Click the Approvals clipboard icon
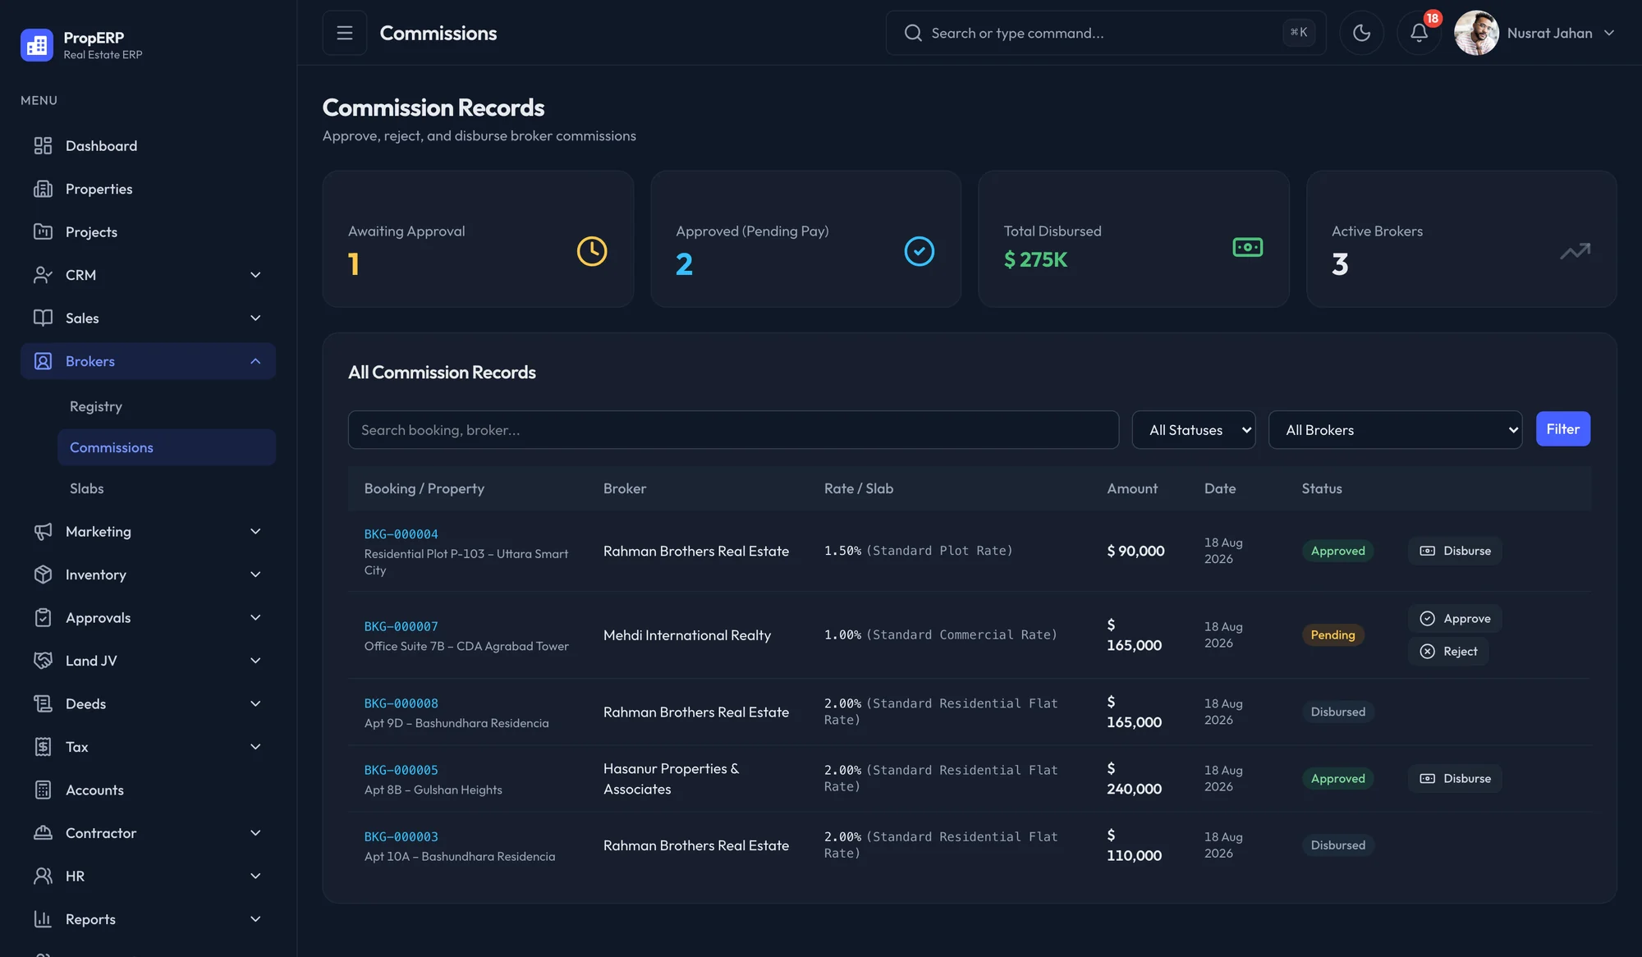The height and width of the screenshot is (957, 1642). [43, 618]
